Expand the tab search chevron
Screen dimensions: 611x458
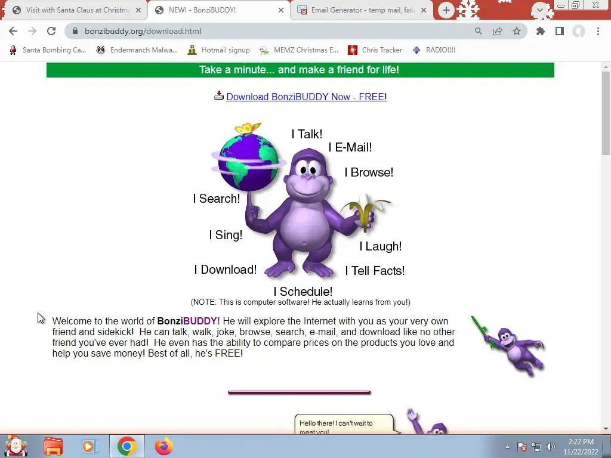point(540,10)
